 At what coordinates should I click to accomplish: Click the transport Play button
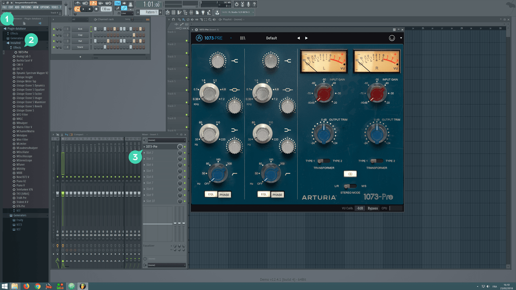click(83, 9)
